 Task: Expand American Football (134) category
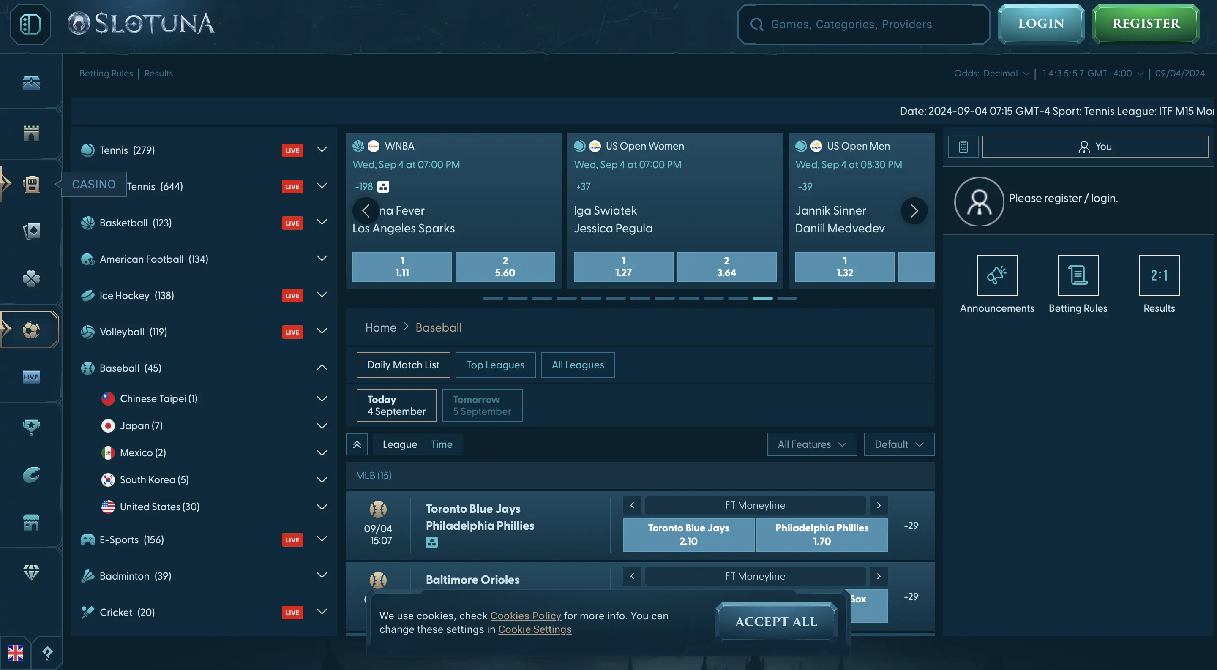click(x=322, y=259)
